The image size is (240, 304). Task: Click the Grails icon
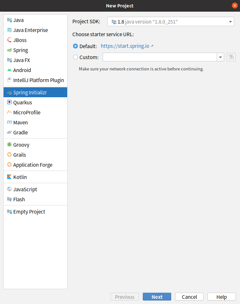tap(9, 155)
